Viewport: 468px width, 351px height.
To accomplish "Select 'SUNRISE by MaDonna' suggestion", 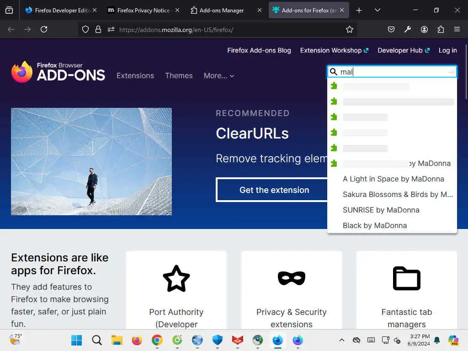I will [392, 210].
